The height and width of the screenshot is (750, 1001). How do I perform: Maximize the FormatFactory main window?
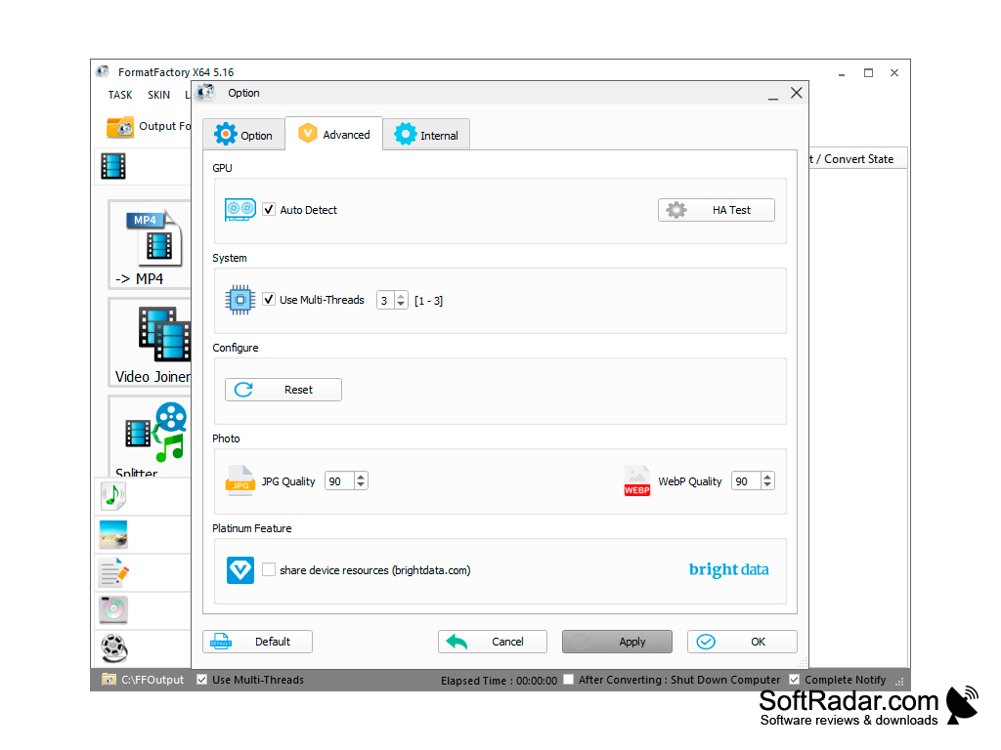pyautogui.click(x=868, y=72)
